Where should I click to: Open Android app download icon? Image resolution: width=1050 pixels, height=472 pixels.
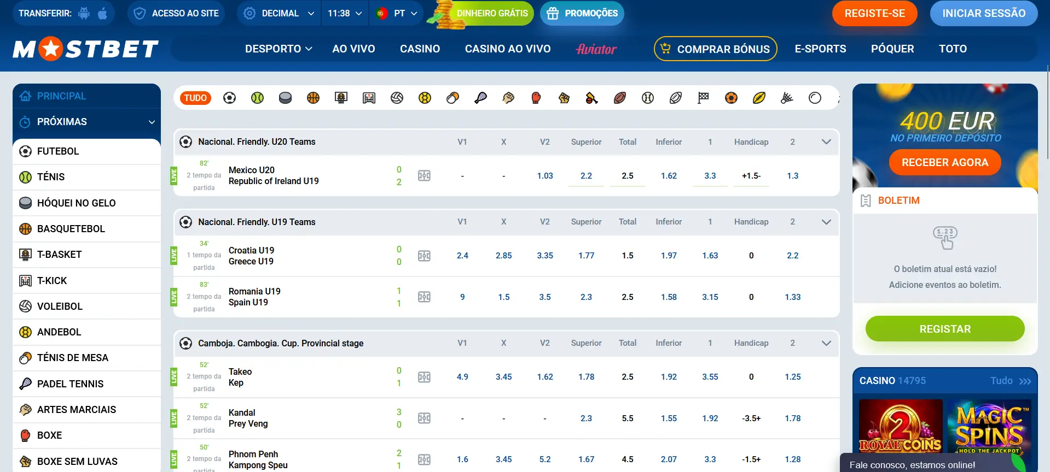click(x=84, y=13)
